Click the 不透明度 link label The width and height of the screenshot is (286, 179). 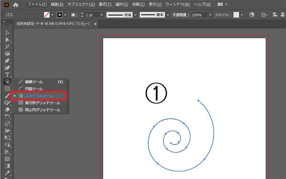pos(181,15)
